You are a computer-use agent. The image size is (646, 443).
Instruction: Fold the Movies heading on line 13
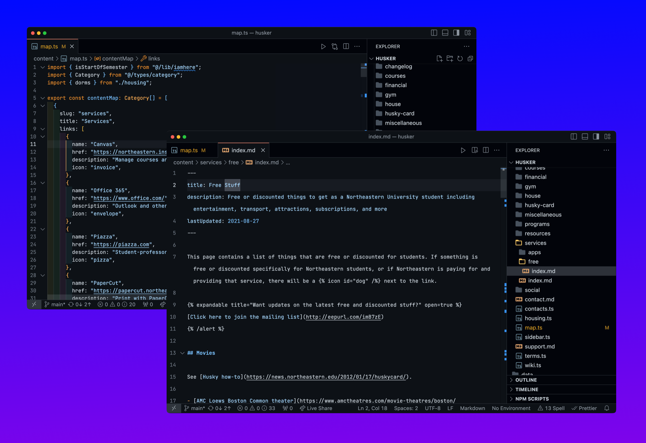182,353
